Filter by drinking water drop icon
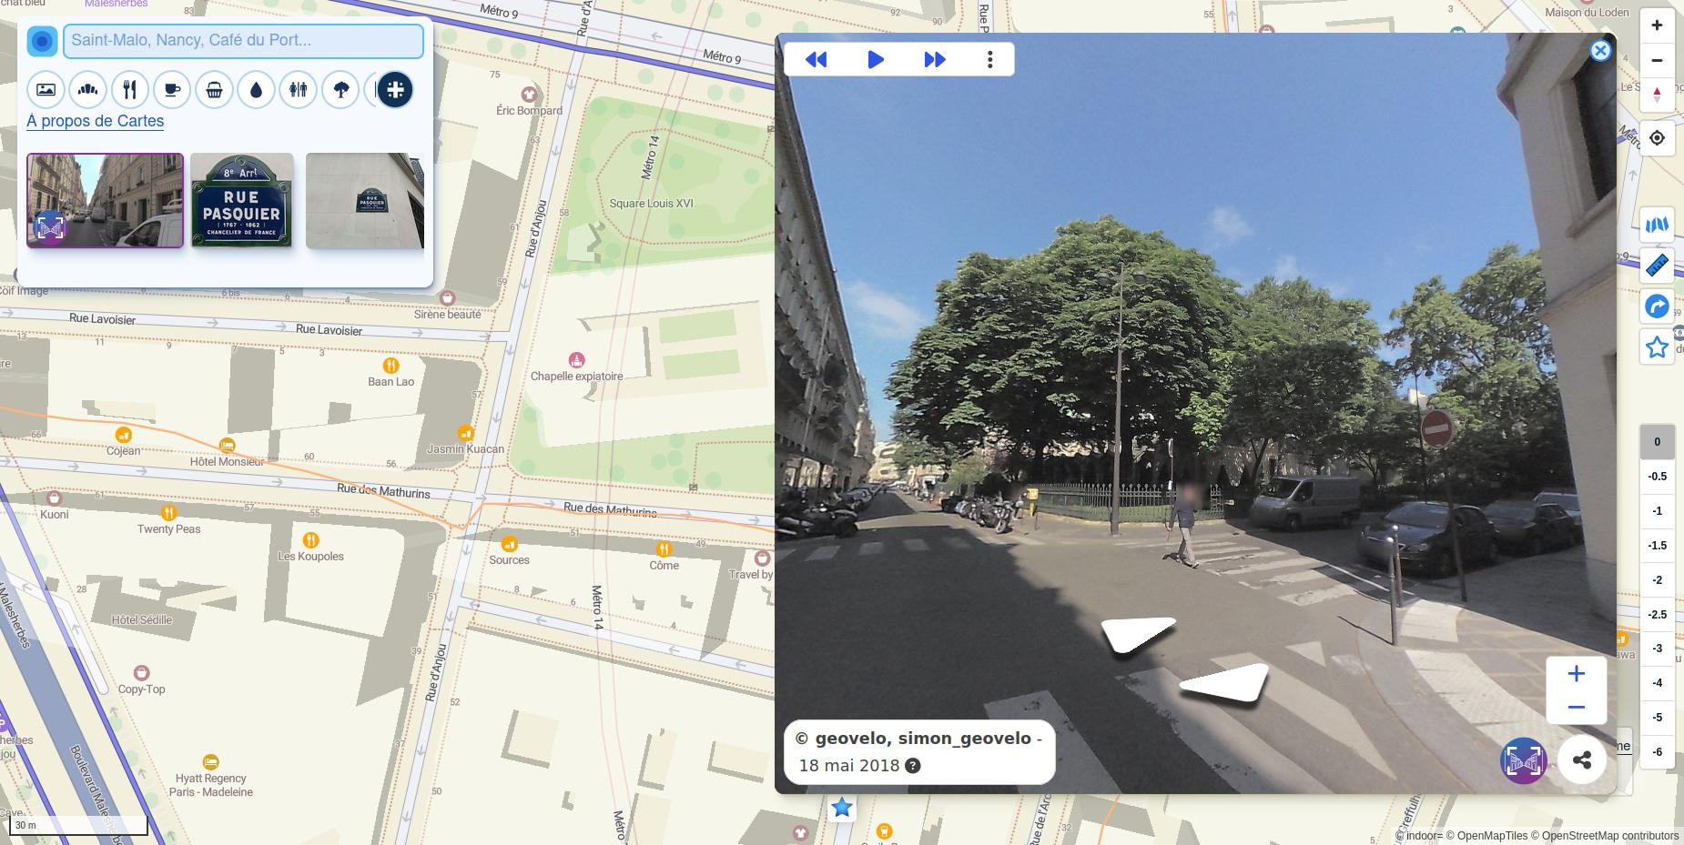 pyautogui.click(x=256, y=89)
